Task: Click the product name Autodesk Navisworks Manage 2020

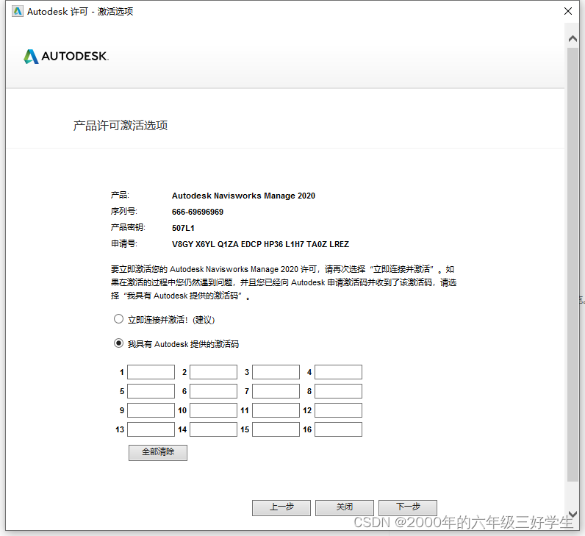Action: [243, 196]
